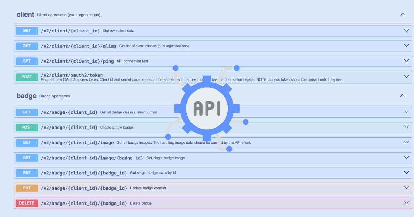Expand the /v2/client/{client_id}/alias operation chevron
The image size is (414, 217).
[x=406, y=46]
